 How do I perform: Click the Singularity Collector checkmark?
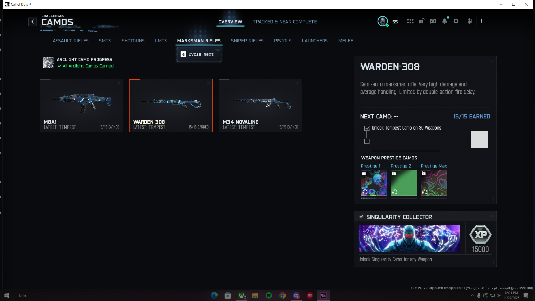pyautogui.click(x=361, y=217)
